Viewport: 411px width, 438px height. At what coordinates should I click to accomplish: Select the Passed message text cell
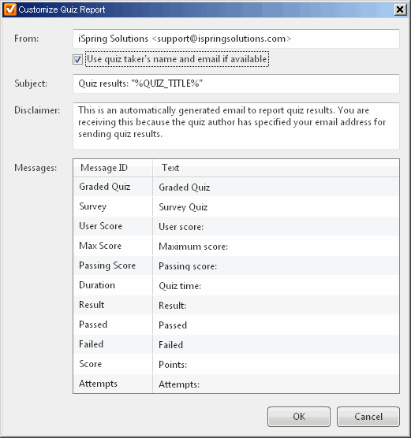pyautogui.click(x=276, y=325)
